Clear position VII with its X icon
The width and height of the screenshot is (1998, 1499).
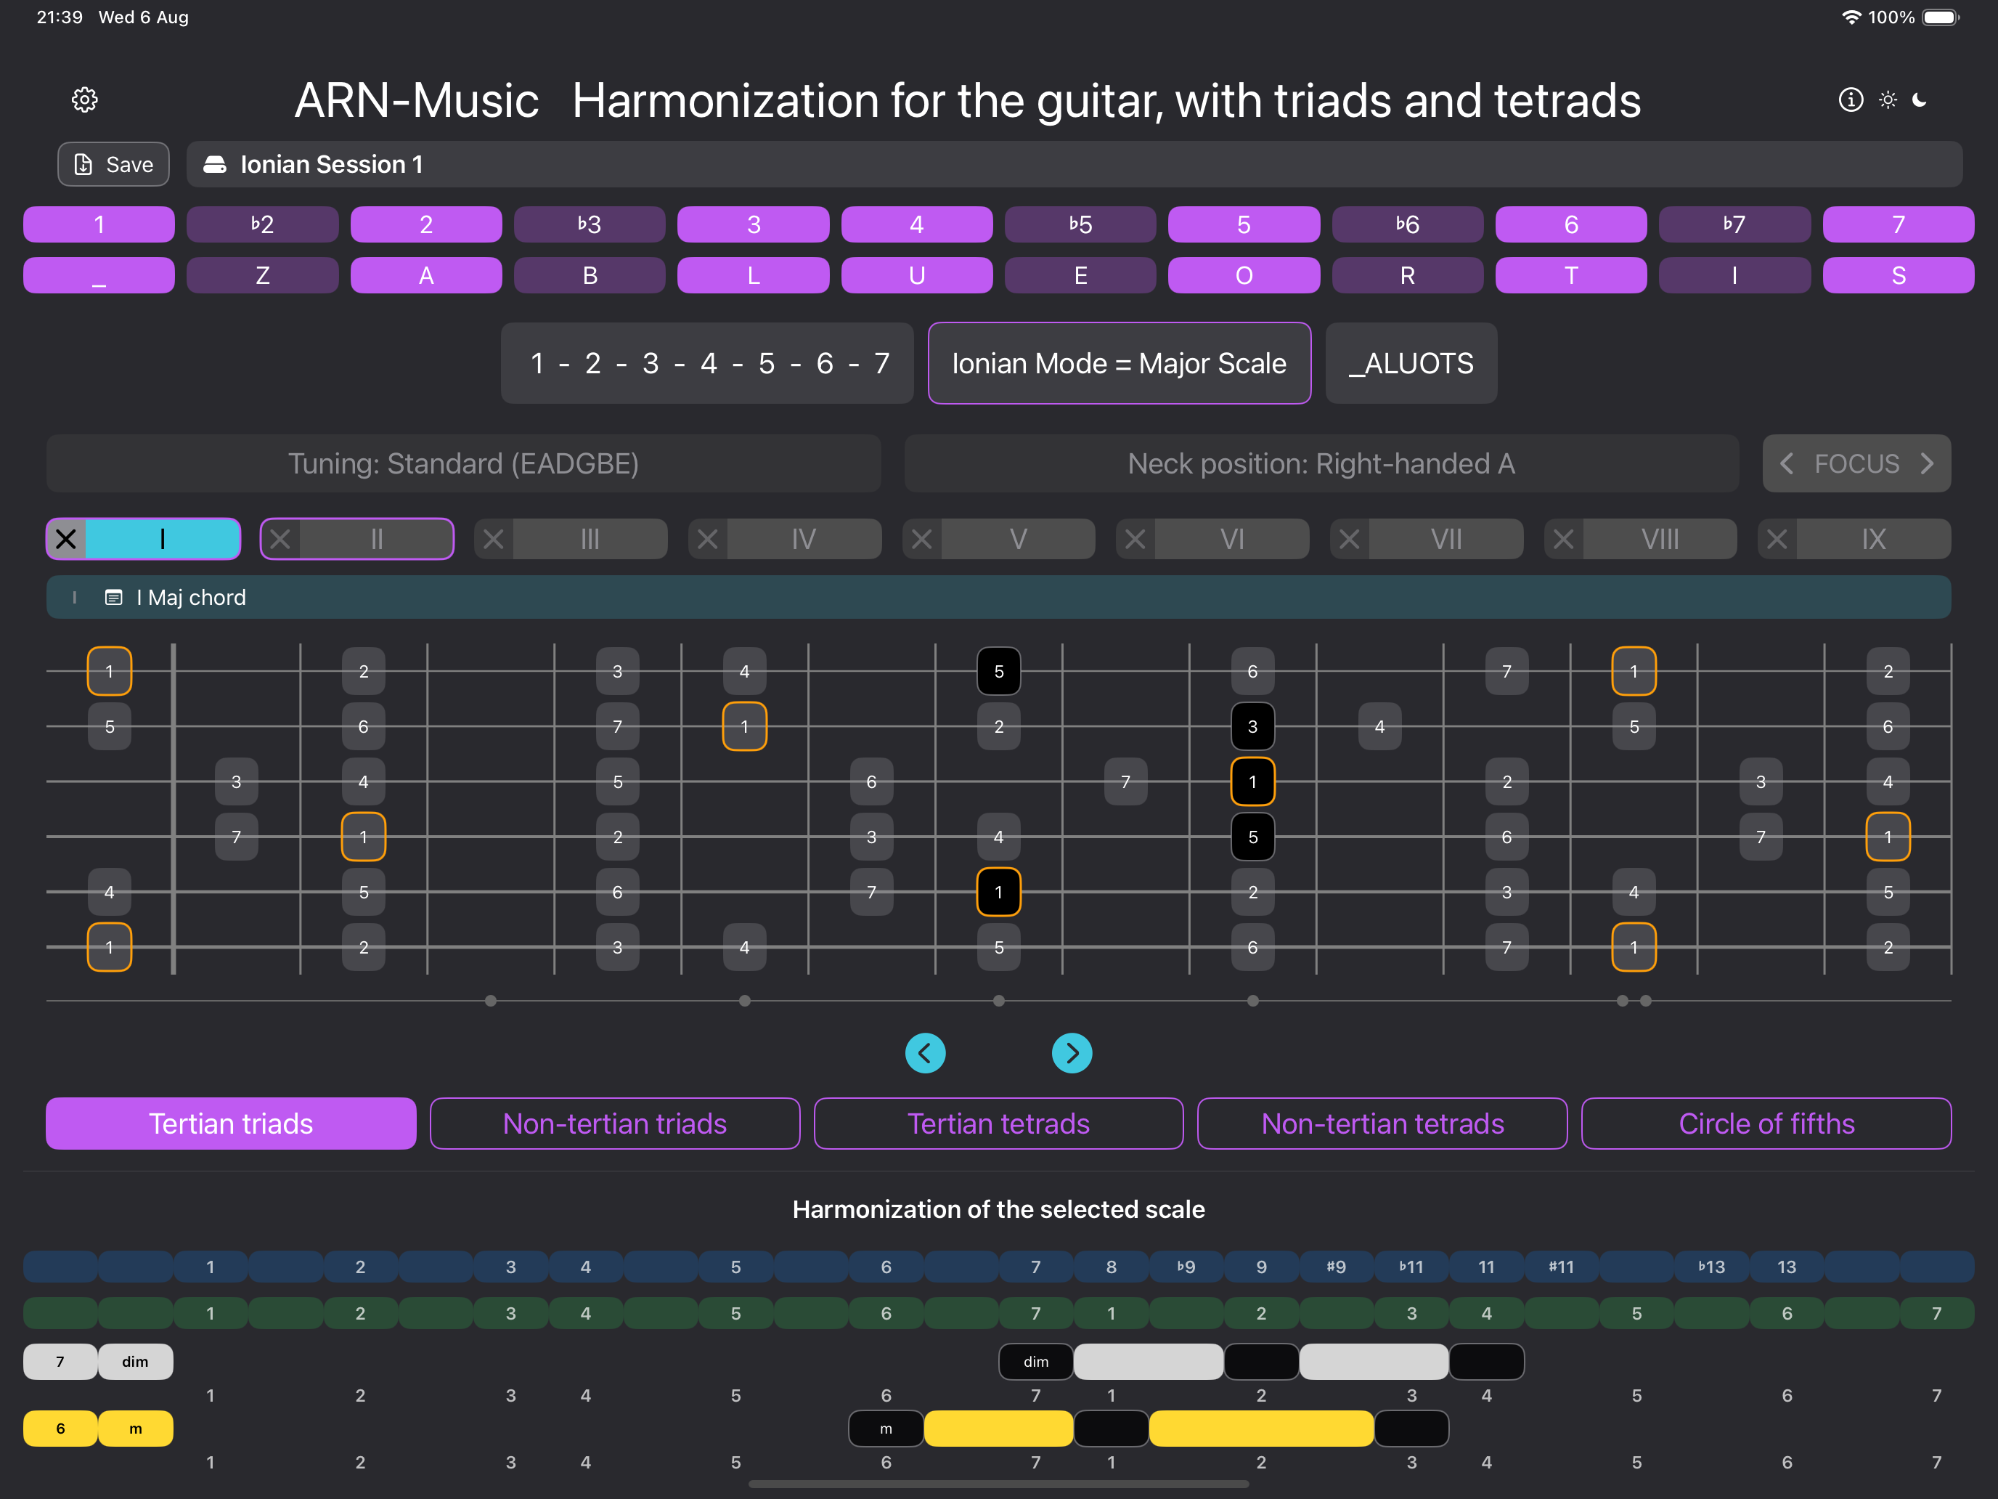[1350, 540]
